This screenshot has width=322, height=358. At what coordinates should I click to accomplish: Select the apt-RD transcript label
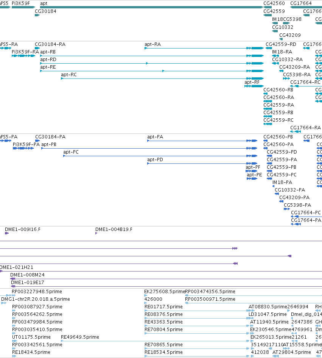(48, 60)
